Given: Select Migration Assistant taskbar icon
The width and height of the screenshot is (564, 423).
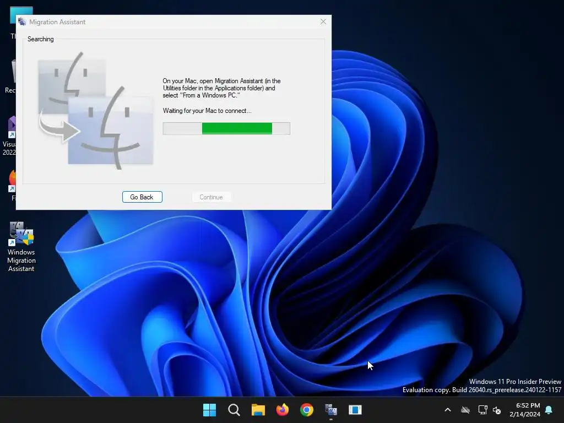Looking at the screenshot, I should (x=331, y=410).
